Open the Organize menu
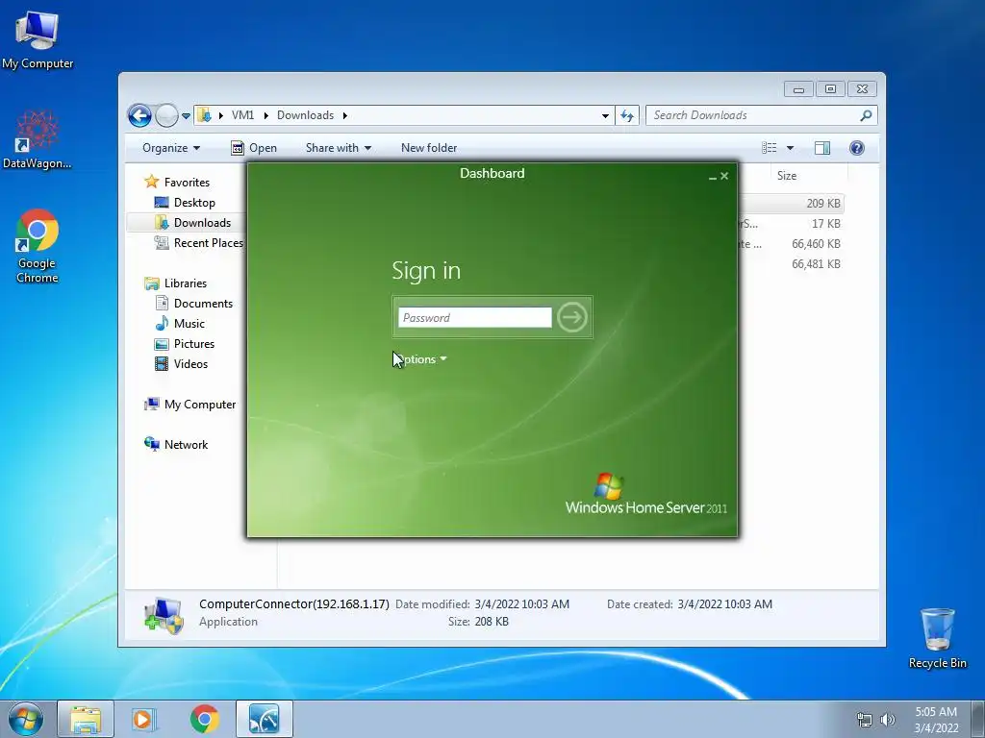The width and height of the screenshot is (985, 738). (x=171, y=148)
